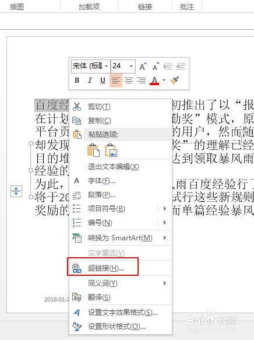
Task: Click the font A icon beside 字体
Action: (x=77, y=181)
